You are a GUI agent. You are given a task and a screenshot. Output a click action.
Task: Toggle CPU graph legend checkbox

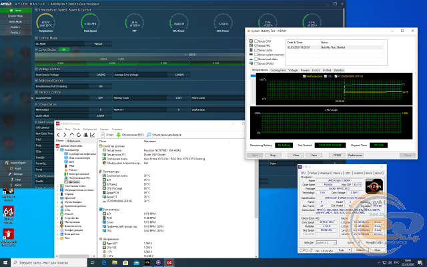[326, 76]
